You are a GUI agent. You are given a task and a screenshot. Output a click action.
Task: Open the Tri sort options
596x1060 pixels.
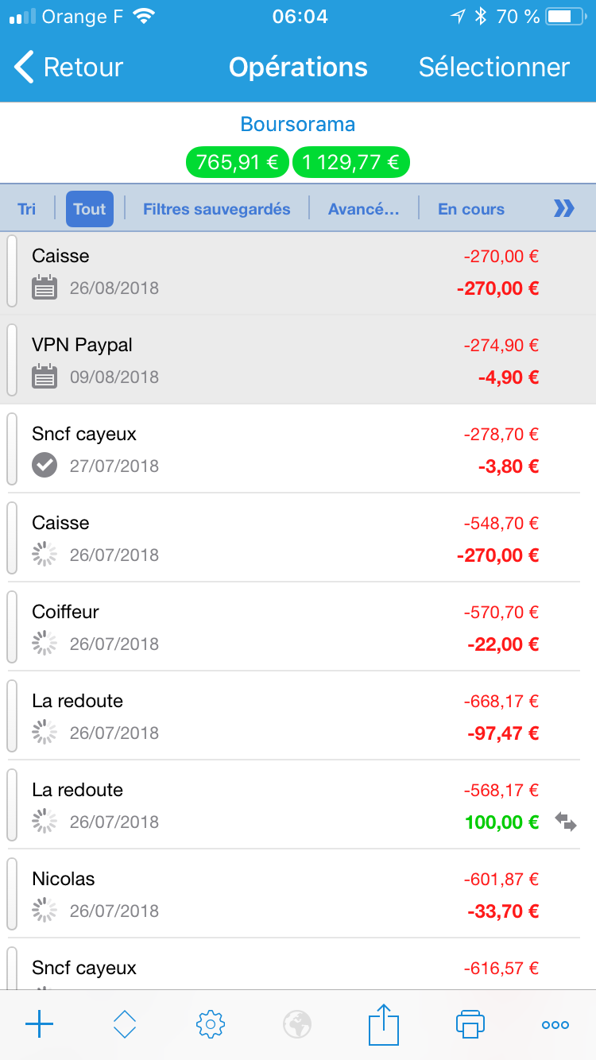pos(27,209)
